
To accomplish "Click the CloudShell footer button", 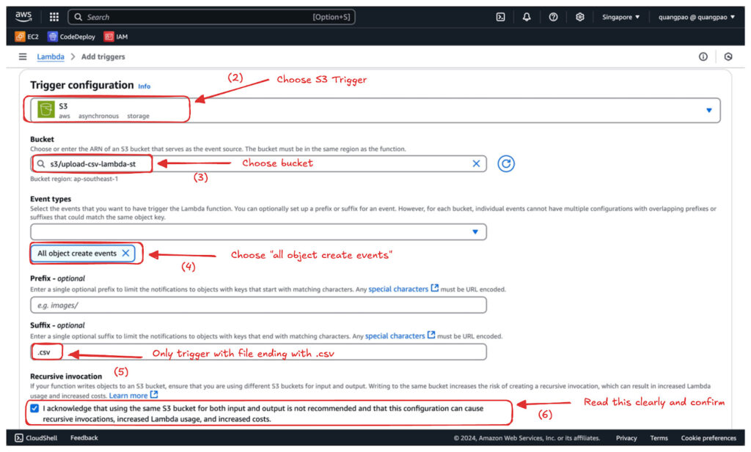I will coord(36,438).
